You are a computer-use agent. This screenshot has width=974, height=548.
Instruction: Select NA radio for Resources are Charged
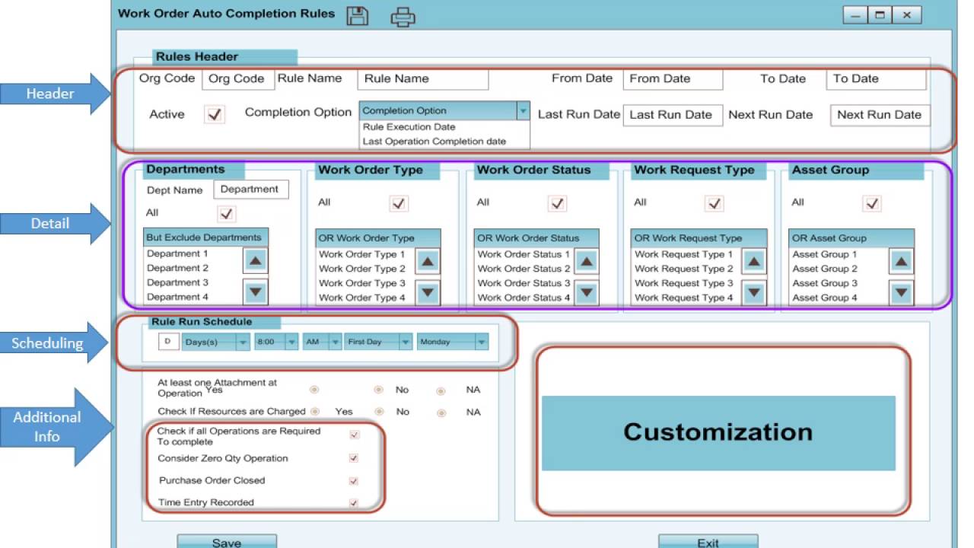point(441,413)
